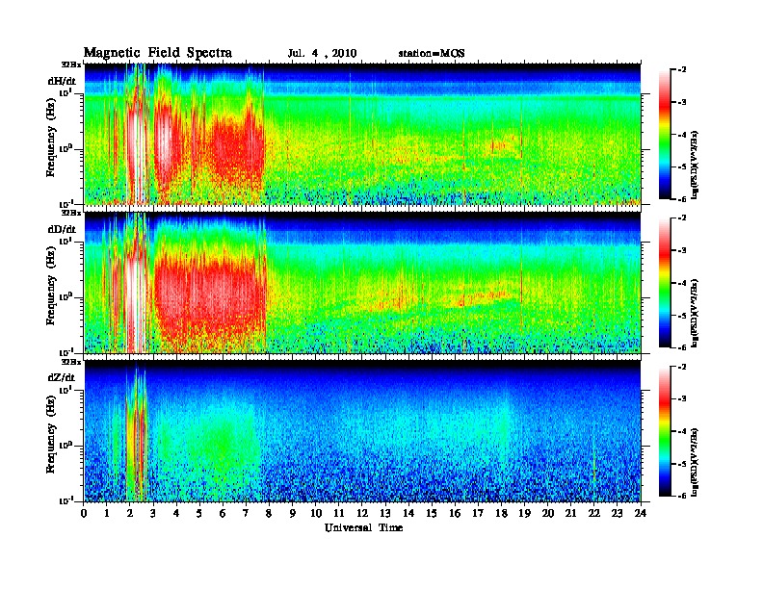Click the -2 value on the dH/dt color scale
The image size is (763, 589).
point(682,70)
